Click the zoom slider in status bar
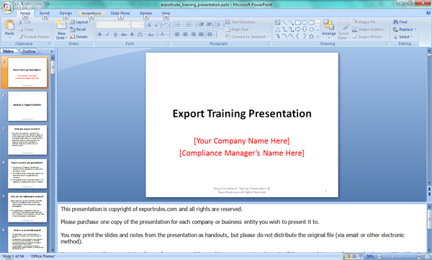The image size is (432, 260). click(x=399, y=256)
